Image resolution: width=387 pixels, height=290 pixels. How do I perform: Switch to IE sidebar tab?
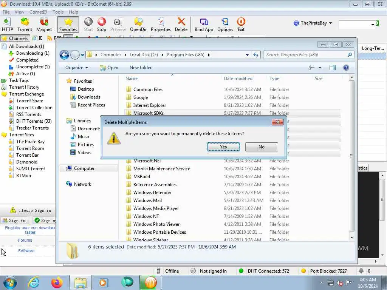pos(37,38)
